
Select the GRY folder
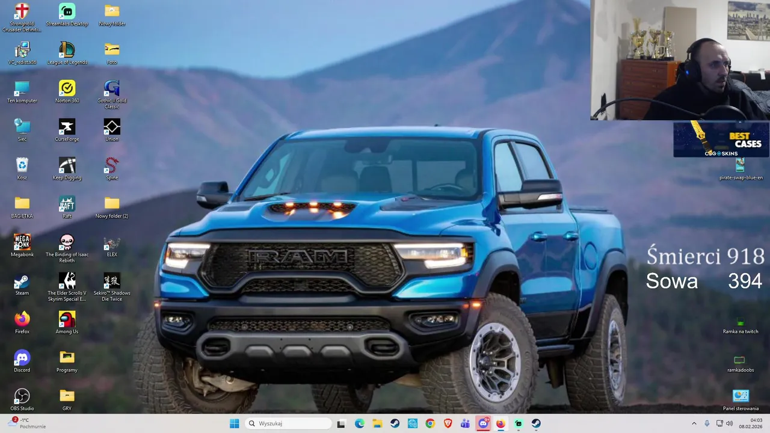pos(67,399)
